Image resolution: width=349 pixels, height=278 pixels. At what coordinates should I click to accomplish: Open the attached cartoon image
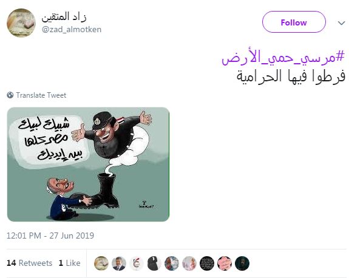point(88,164)
